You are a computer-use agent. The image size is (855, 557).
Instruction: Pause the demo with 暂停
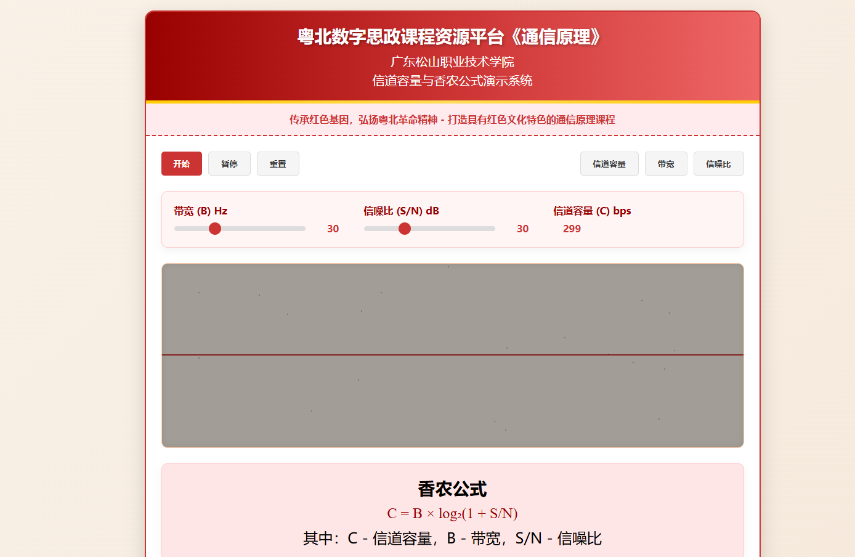(x=229, y=164)
